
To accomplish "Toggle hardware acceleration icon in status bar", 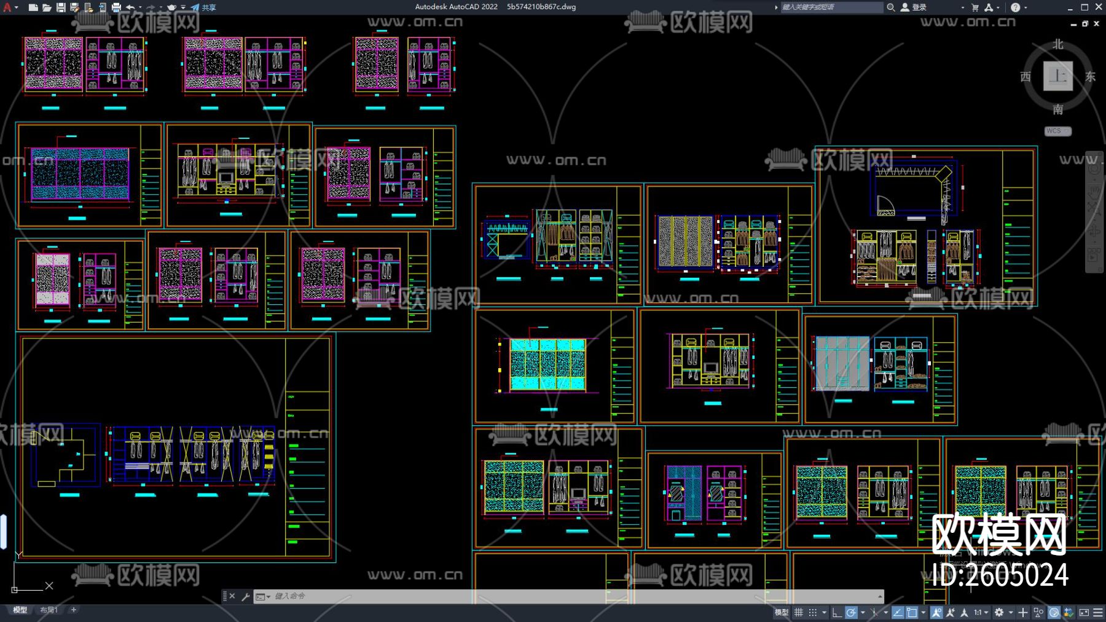I will point(1054,612).
